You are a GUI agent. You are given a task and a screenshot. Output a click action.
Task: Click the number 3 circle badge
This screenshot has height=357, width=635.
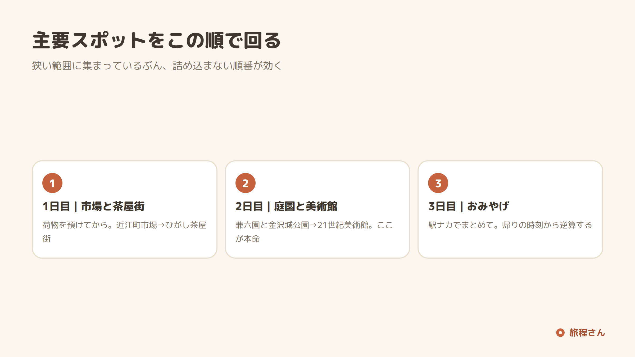coord(438,183)
